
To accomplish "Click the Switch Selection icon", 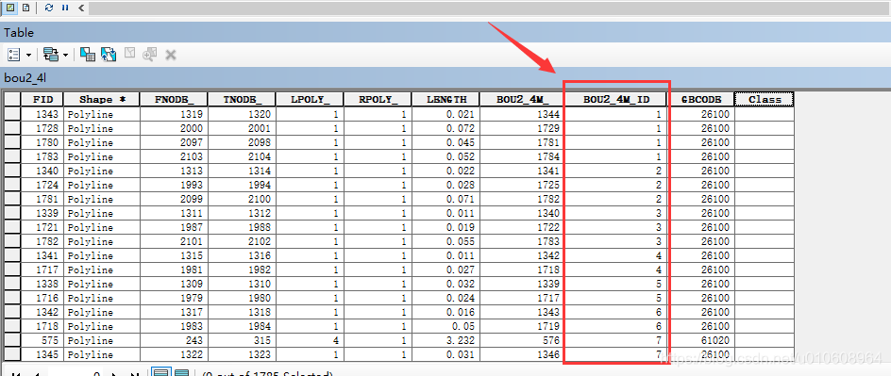I will click(x=109, y=55).
